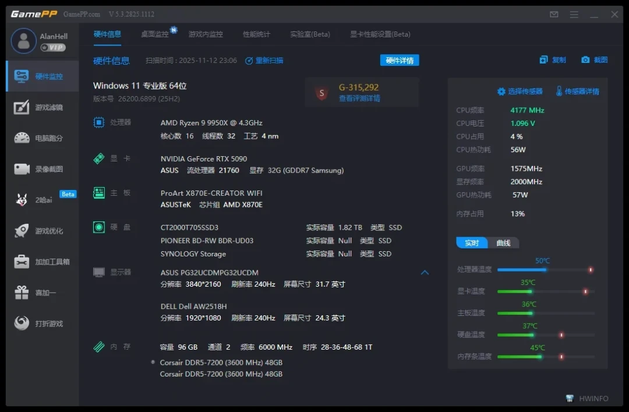Open 查看评测详情 link
629x412 pixels.
(359, 98)
